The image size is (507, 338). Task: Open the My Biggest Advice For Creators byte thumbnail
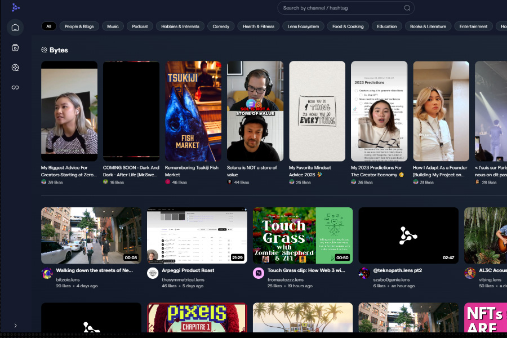(69, 111)
